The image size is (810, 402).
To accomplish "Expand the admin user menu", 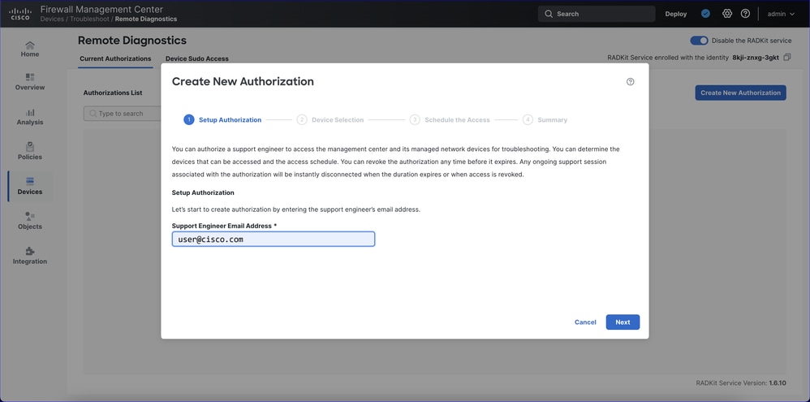I will (781, 14).
